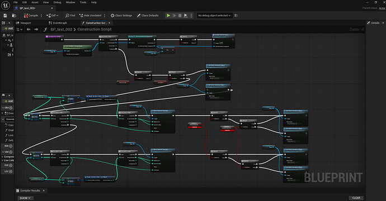
Task: Click the Stop simulation button
Action: tap(180, 16)
